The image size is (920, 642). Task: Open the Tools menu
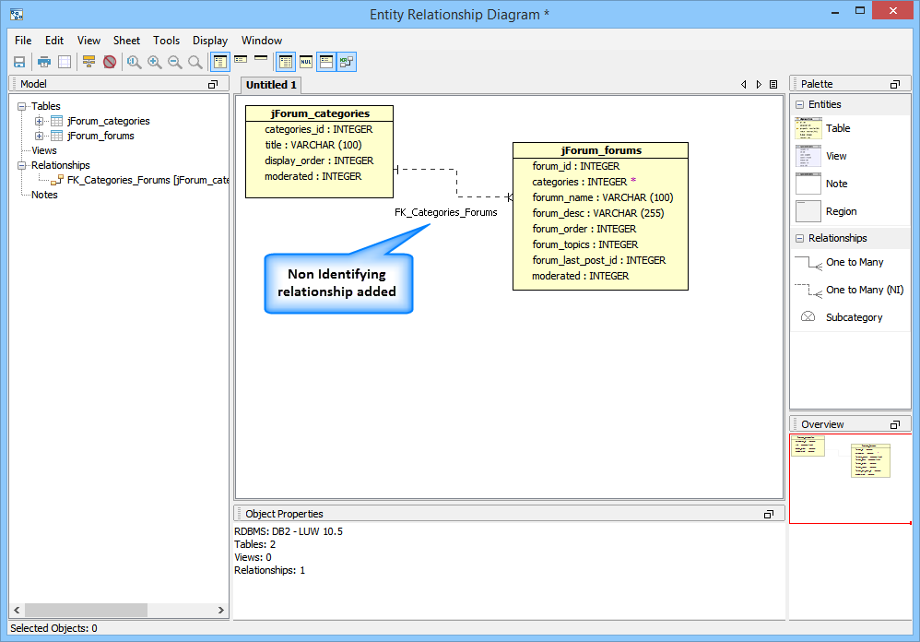coord(167,41)
